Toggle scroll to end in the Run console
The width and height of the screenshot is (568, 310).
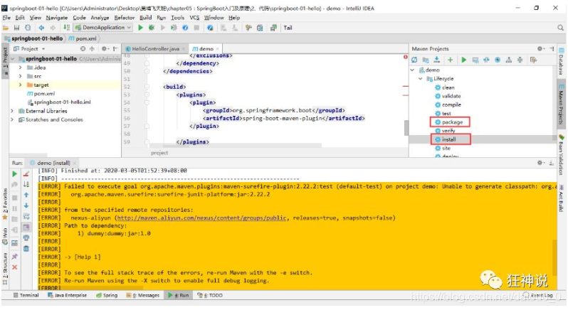(x=26, y=227)
